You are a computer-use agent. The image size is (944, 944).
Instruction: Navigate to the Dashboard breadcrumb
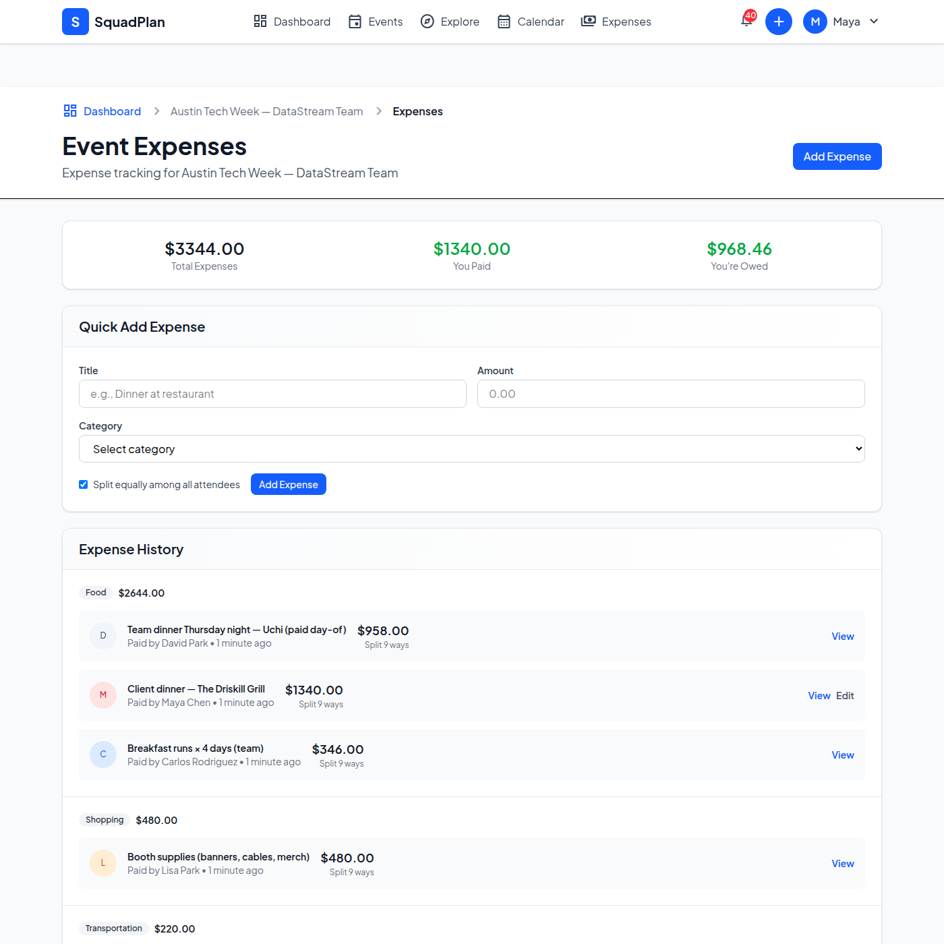[112, 111]
